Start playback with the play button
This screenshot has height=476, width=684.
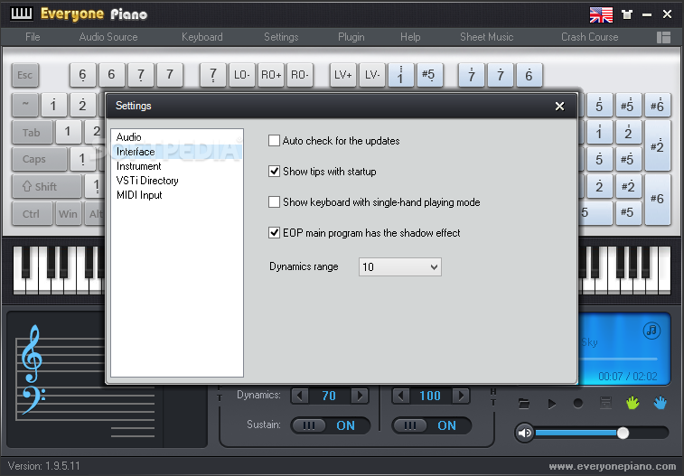point(551,404)
